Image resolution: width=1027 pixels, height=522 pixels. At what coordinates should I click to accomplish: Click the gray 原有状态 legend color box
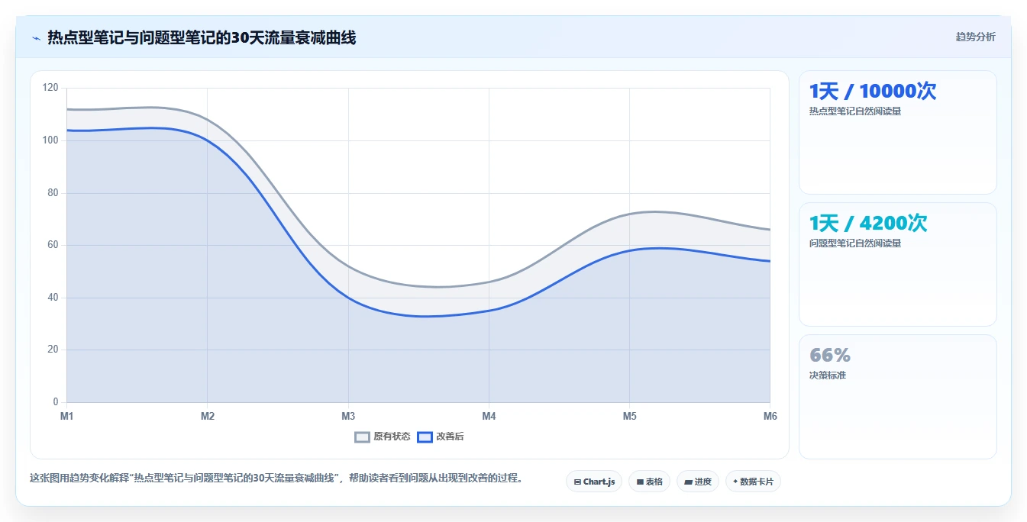point(363,437)
